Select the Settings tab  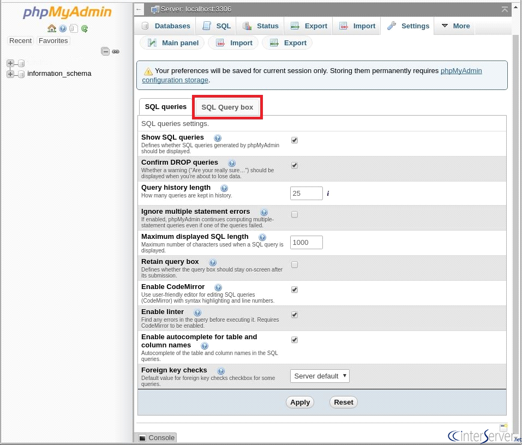pos(408,26)
